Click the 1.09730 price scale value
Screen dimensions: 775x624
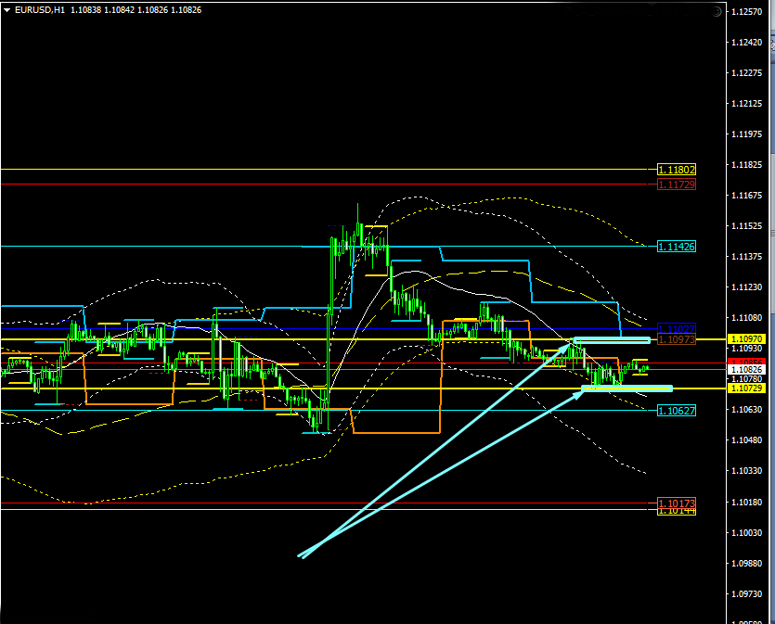[747, 594]
